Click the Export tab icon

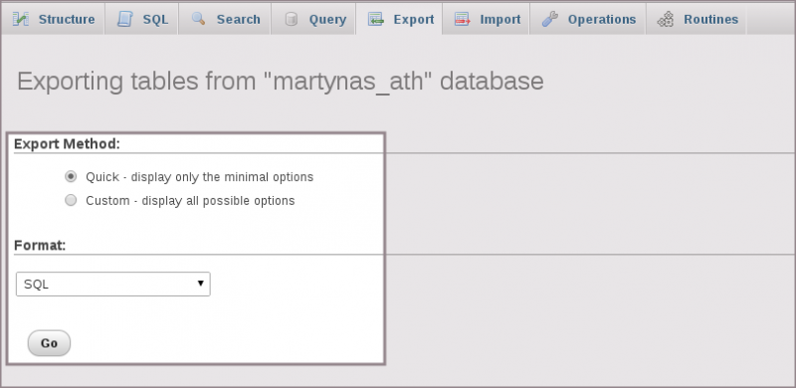[376, 19]
